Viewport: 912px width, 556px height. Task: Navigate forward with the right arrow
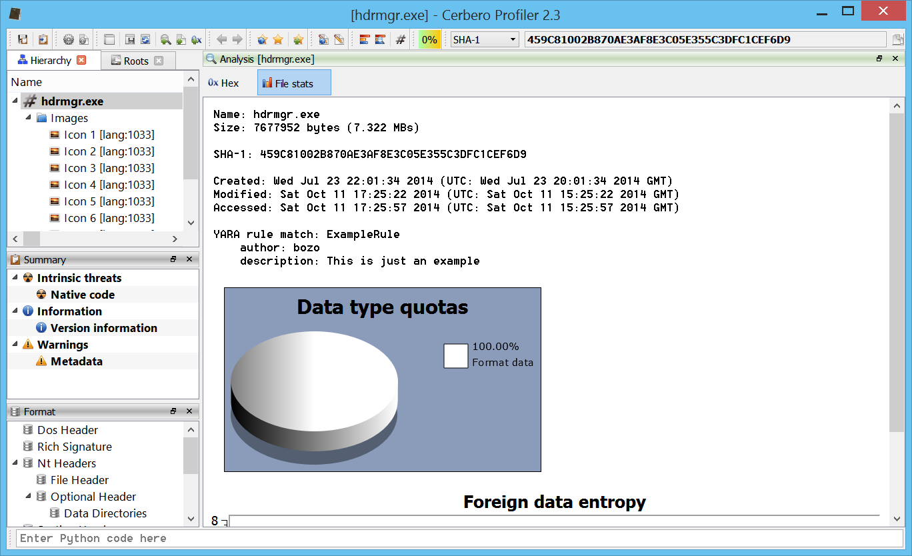coord(237,39)
